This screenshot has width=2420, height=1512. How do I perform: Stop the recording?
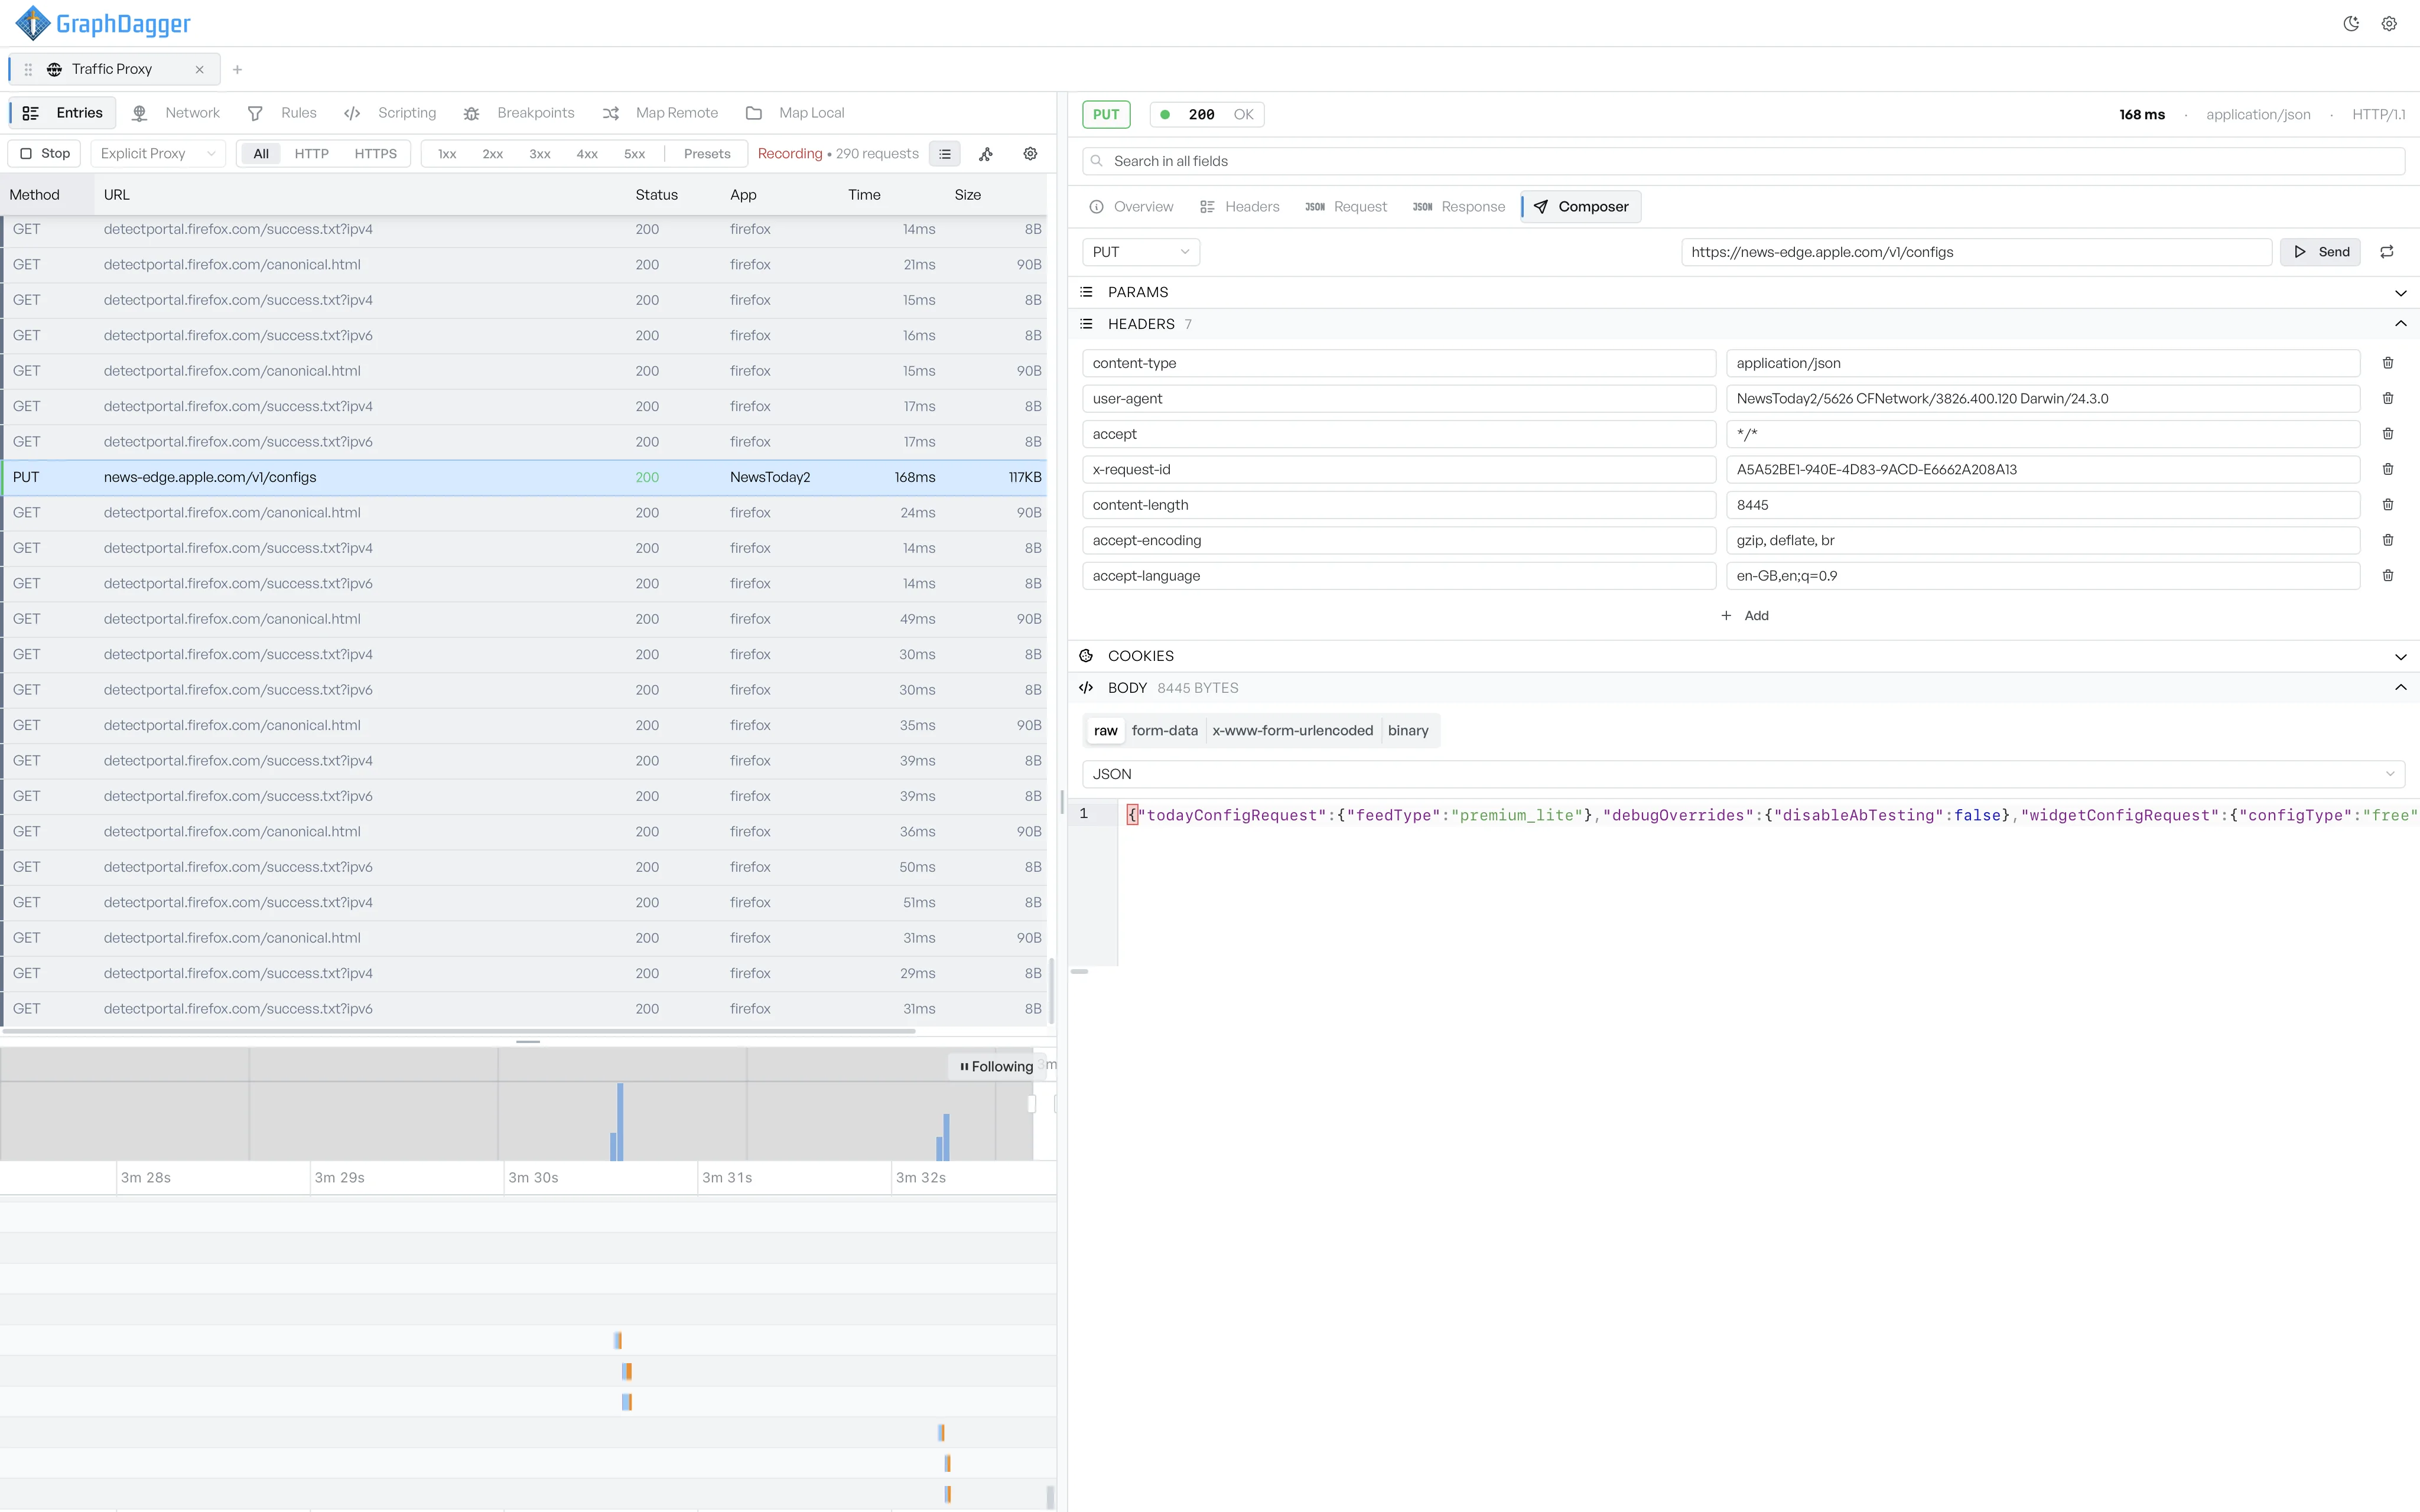(45, 154)
